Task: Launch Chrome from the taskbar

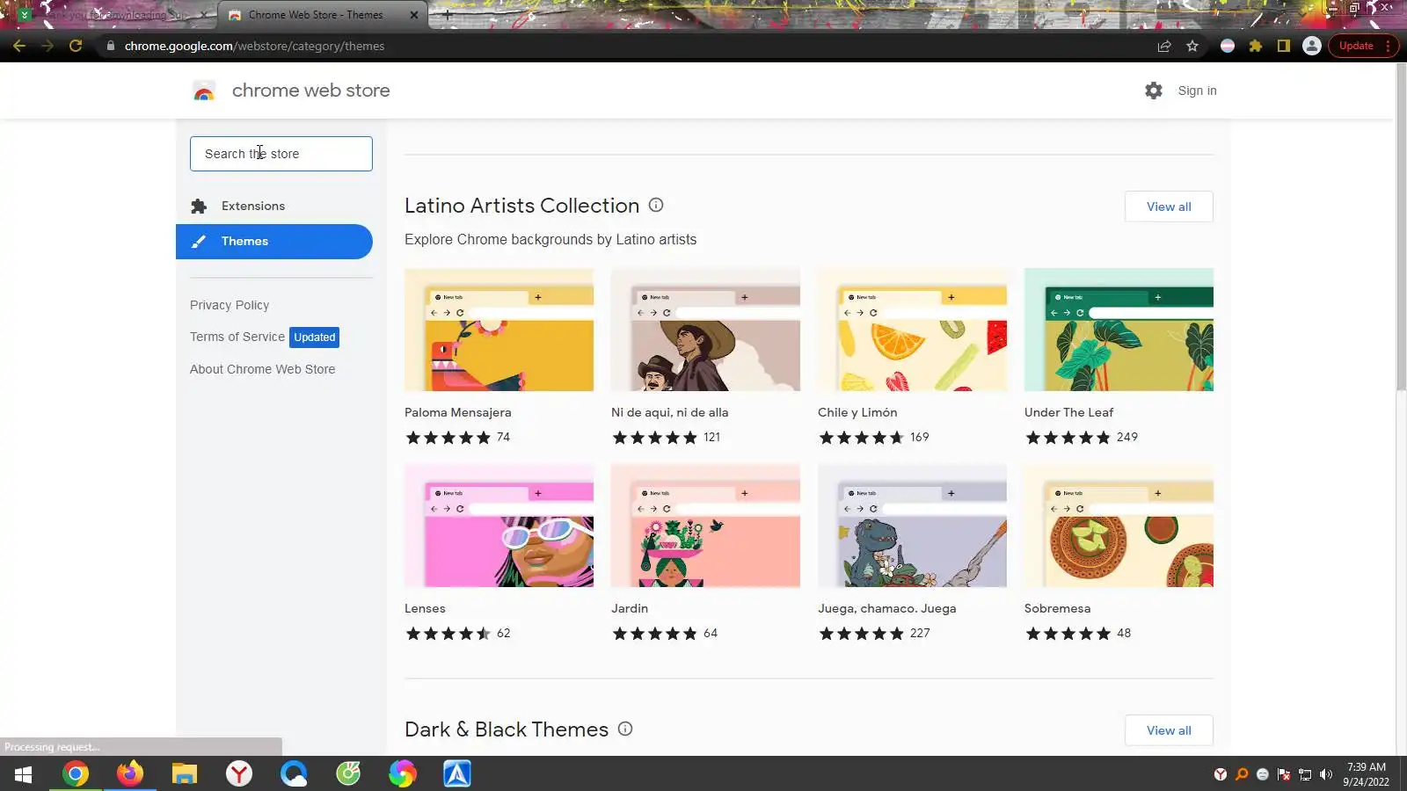Action: [x=76, y=774]
